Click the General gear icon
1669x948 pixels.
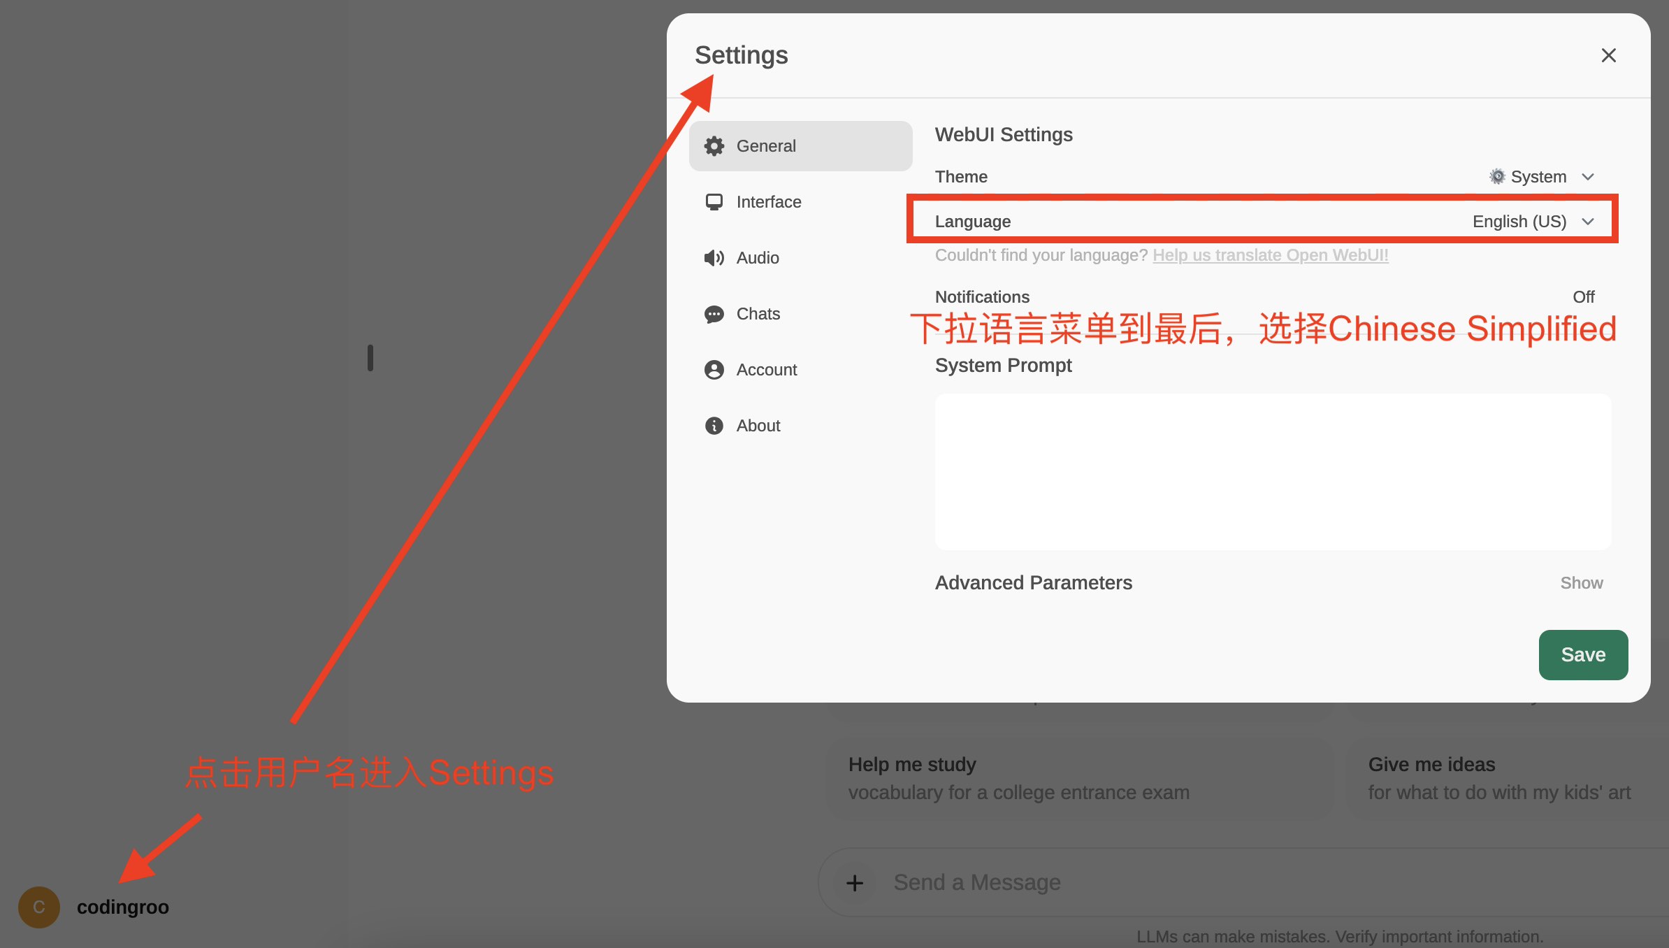click(x=714, y=146)
